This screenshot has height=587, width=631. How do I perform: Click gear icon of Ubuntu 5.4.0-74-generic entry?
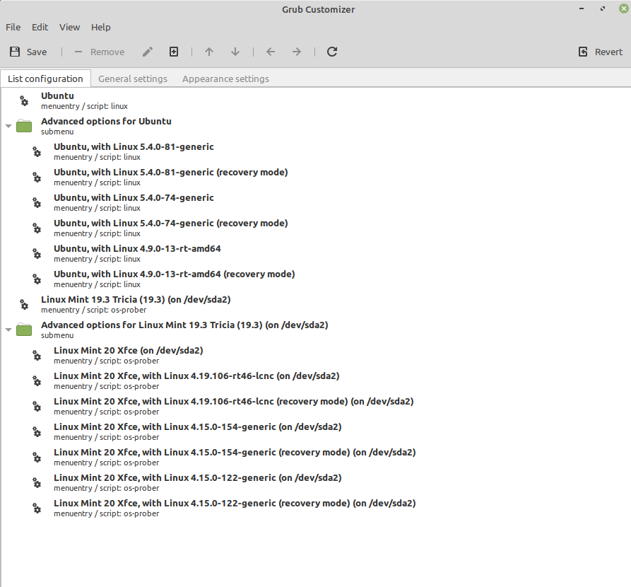[x=37, y=202]
